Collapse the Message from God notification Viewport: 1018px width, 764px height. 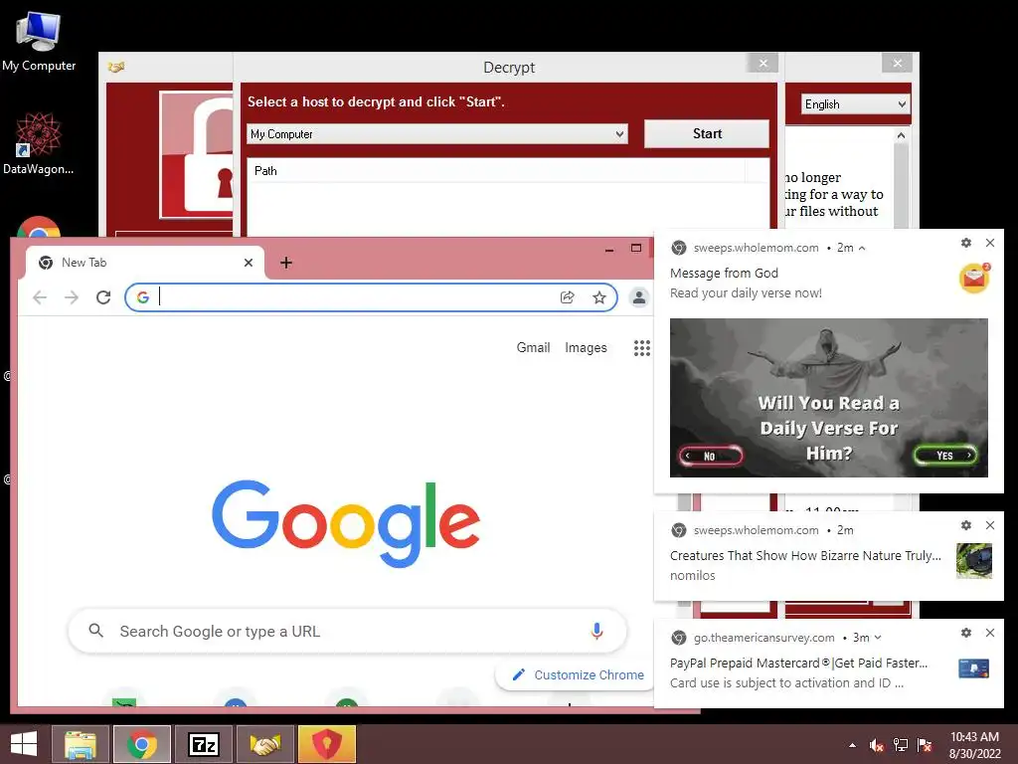[862, 248]
